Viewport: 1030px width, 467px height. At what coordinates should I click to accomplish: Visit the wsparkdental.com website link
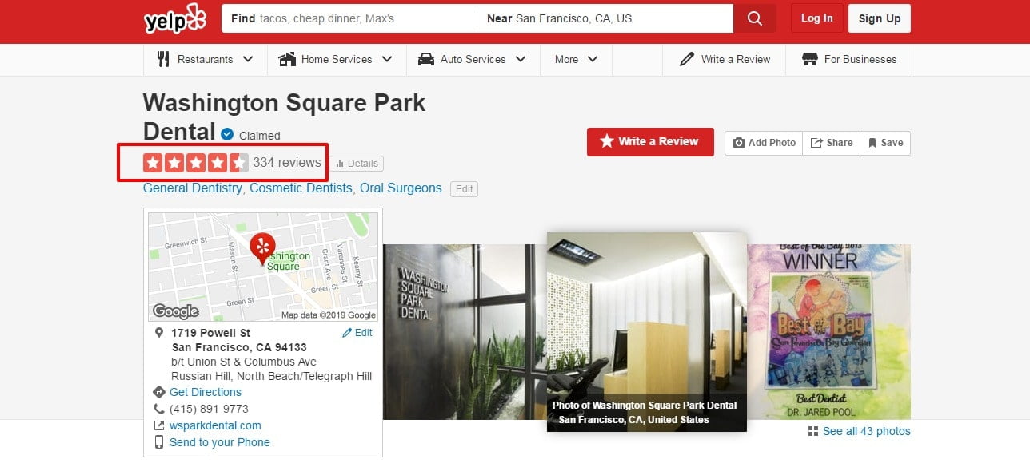[x=215, y=425]
